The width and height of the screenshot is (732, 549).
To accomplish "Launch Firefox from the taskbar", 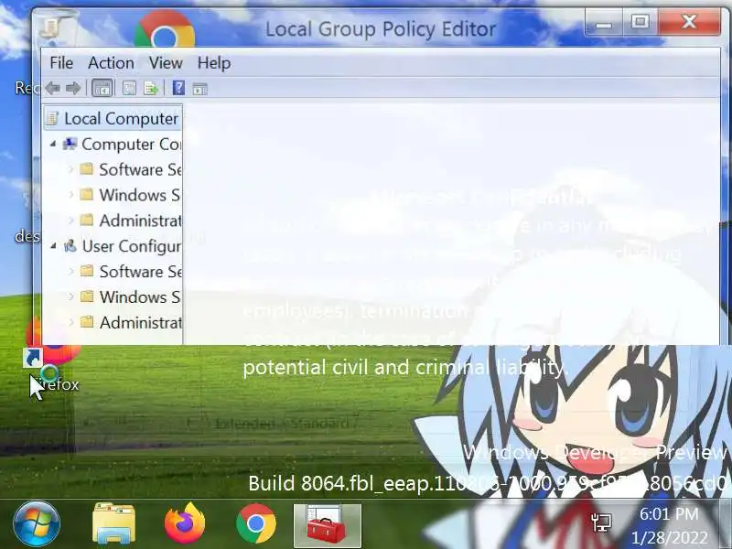I will [185, 522].
